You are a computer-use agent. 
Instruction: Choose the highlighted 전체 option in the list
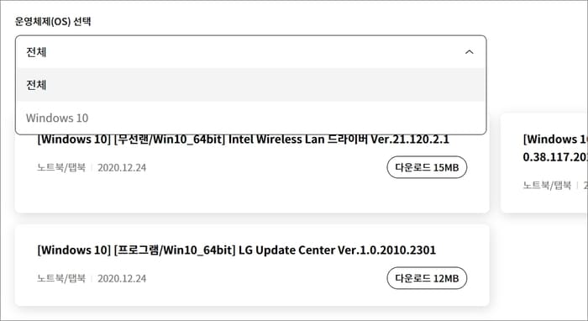tap(251, 85)
